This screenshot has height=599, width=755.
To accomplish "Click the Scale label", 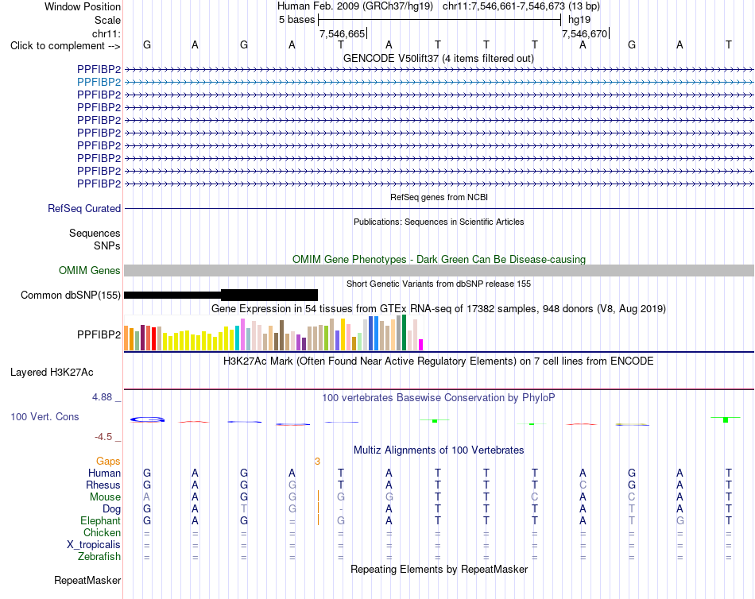I will point(107,20).
